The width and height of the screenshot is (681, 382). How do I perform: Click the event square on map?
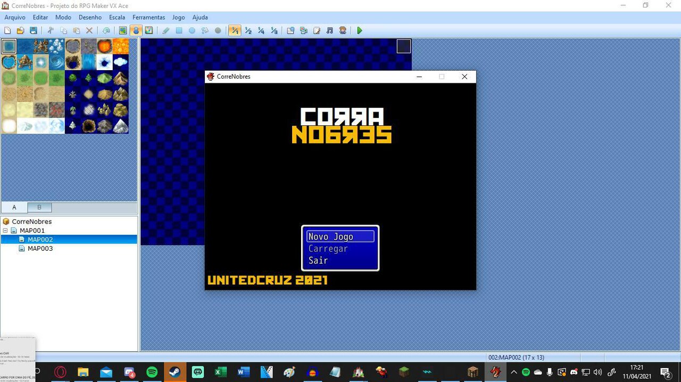(404, 46)
